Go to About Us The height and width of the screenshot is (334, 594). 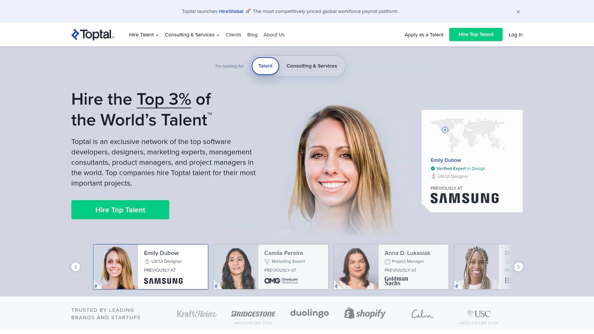click(x=274, y=35)
